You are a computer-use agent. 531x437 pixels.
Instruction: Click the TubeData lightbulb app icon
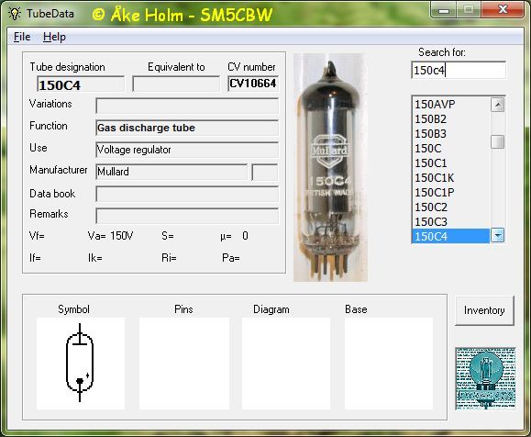point(15,14)
